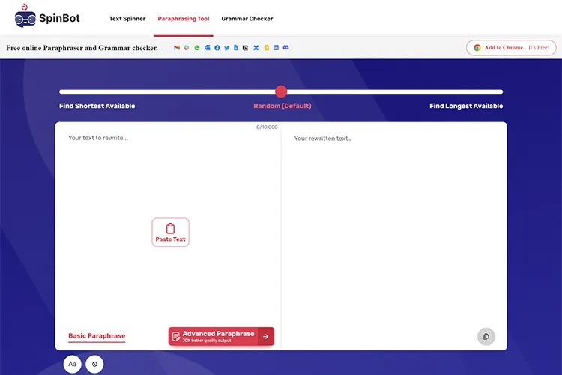Click Paste Text button
The image size is (562, 375).
coord(170,232)
